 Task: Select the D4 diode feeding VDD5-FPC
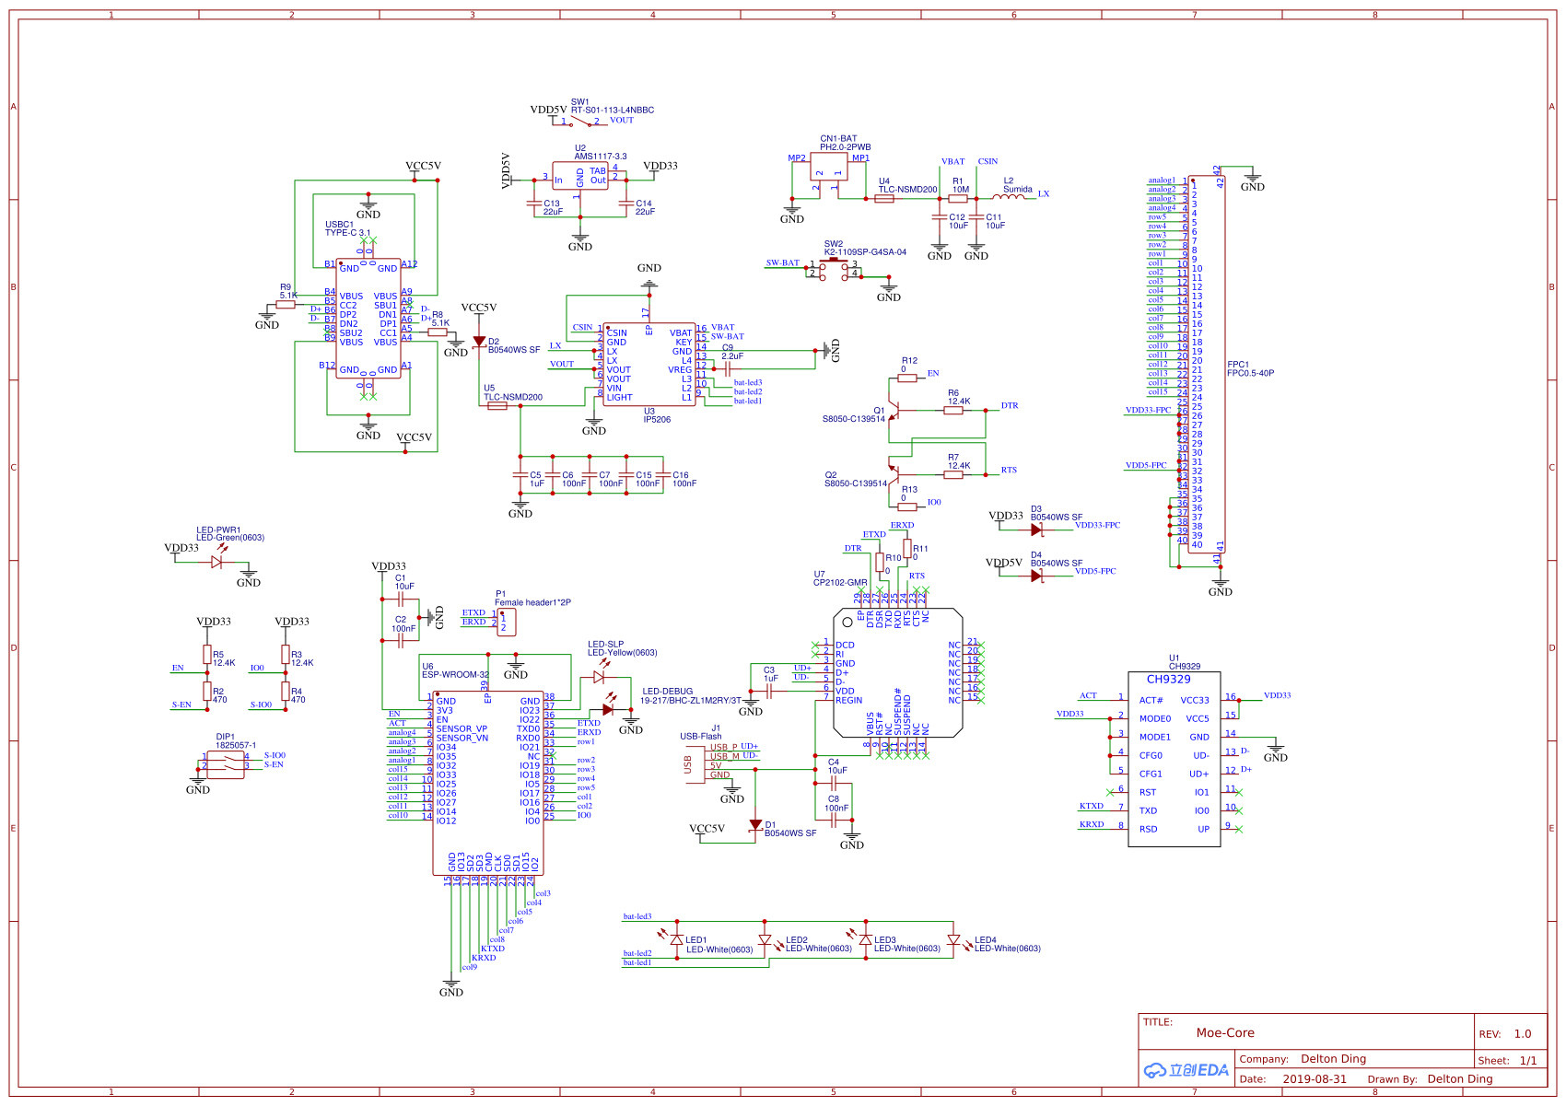click(x=1036, y=576)
